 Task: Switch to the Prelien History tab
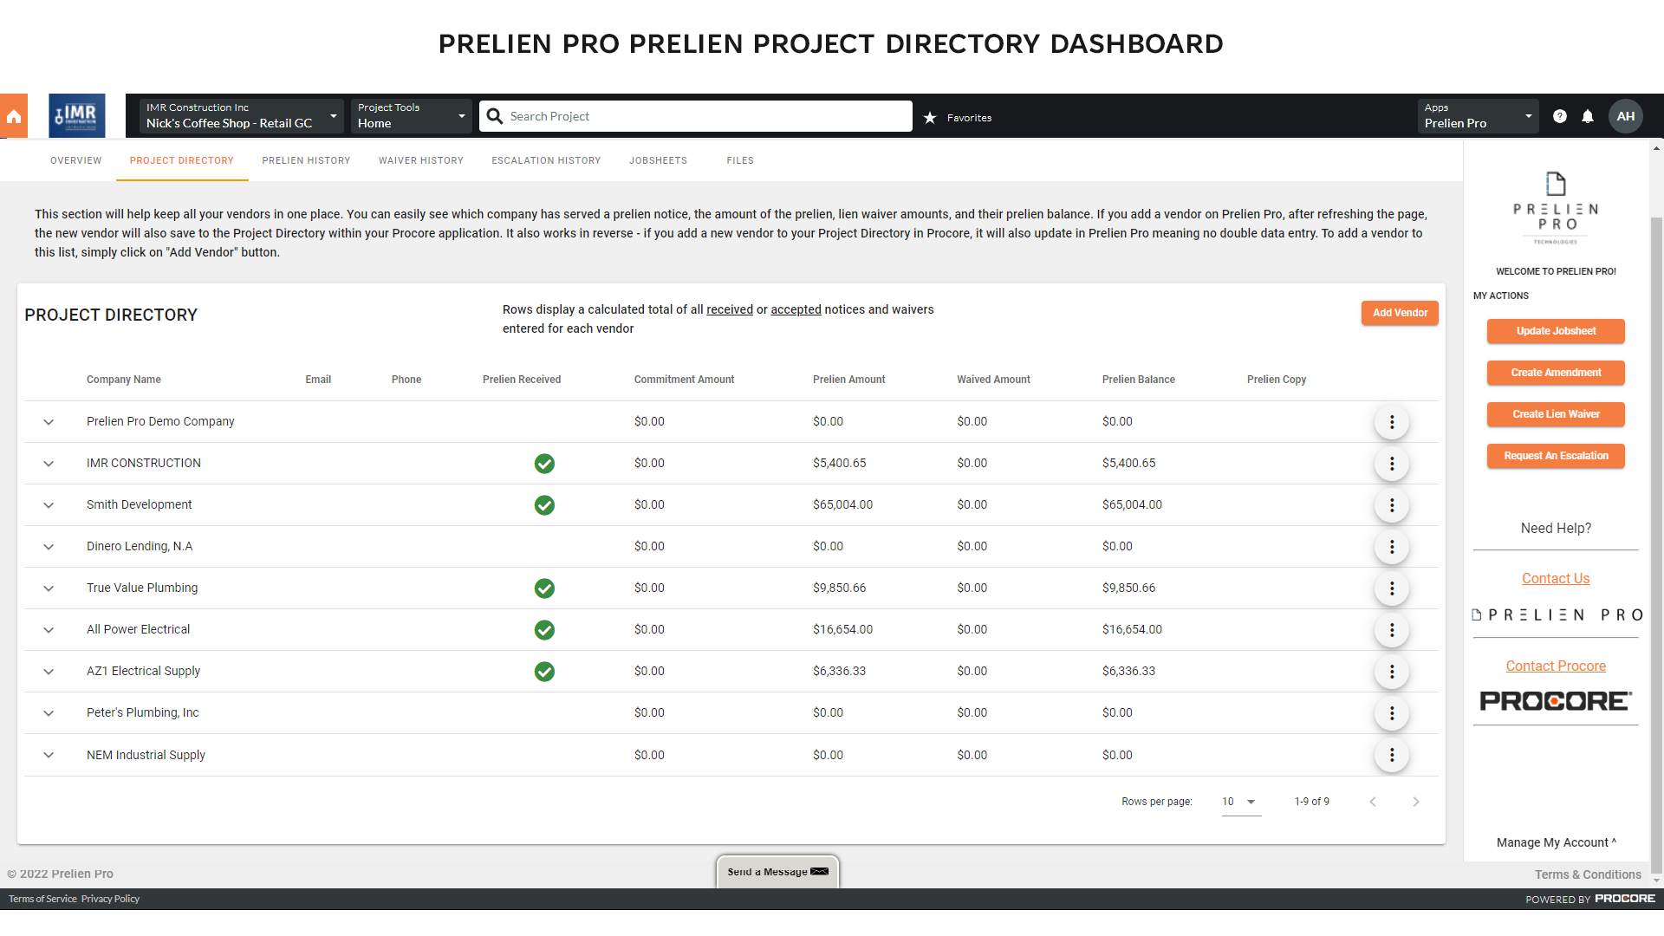tap(306, 160)
